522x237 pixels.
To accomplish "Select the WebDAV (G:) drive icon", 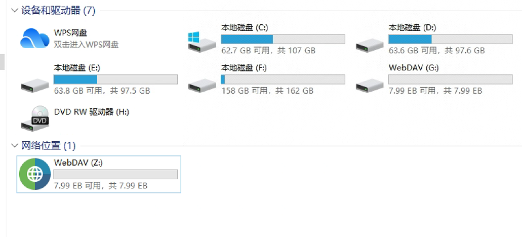I will click(x=370, y=85).
